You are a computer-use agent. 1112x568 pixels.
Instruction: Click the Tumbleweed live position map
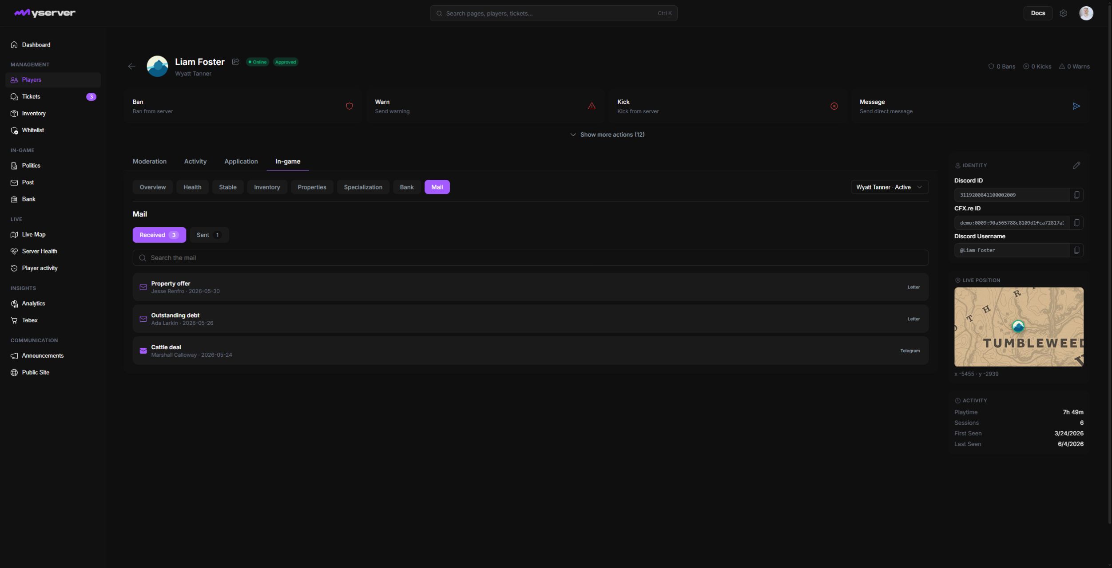click(1018, 327)
